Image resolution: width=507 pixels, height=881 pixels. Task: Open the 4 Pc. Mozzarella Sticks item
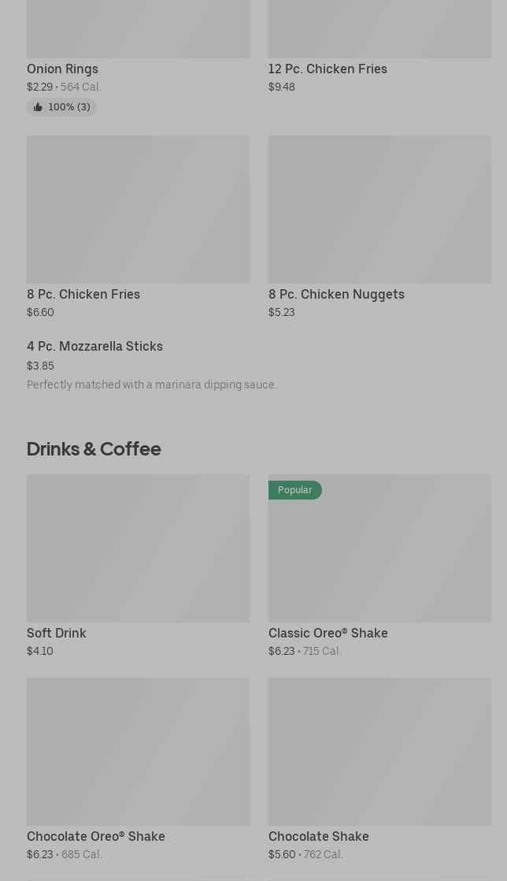[94, 347]
